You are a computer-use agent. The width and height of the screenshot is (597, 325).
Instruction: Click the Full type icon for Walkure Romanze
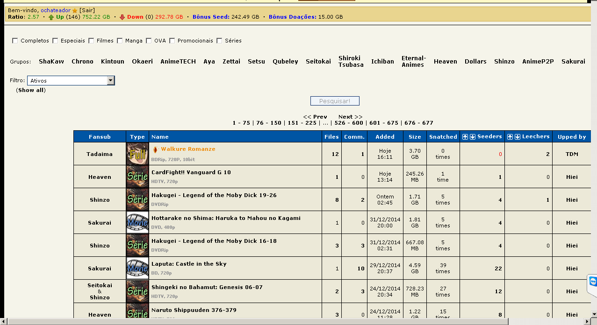[137, 154]
